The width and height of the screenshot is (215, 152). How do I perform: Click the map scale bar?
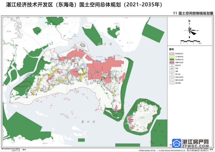point(190,41)
